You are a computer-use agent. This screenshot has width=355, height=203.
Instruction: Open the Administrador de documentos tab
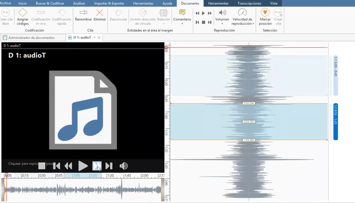(x=33, y=37)
